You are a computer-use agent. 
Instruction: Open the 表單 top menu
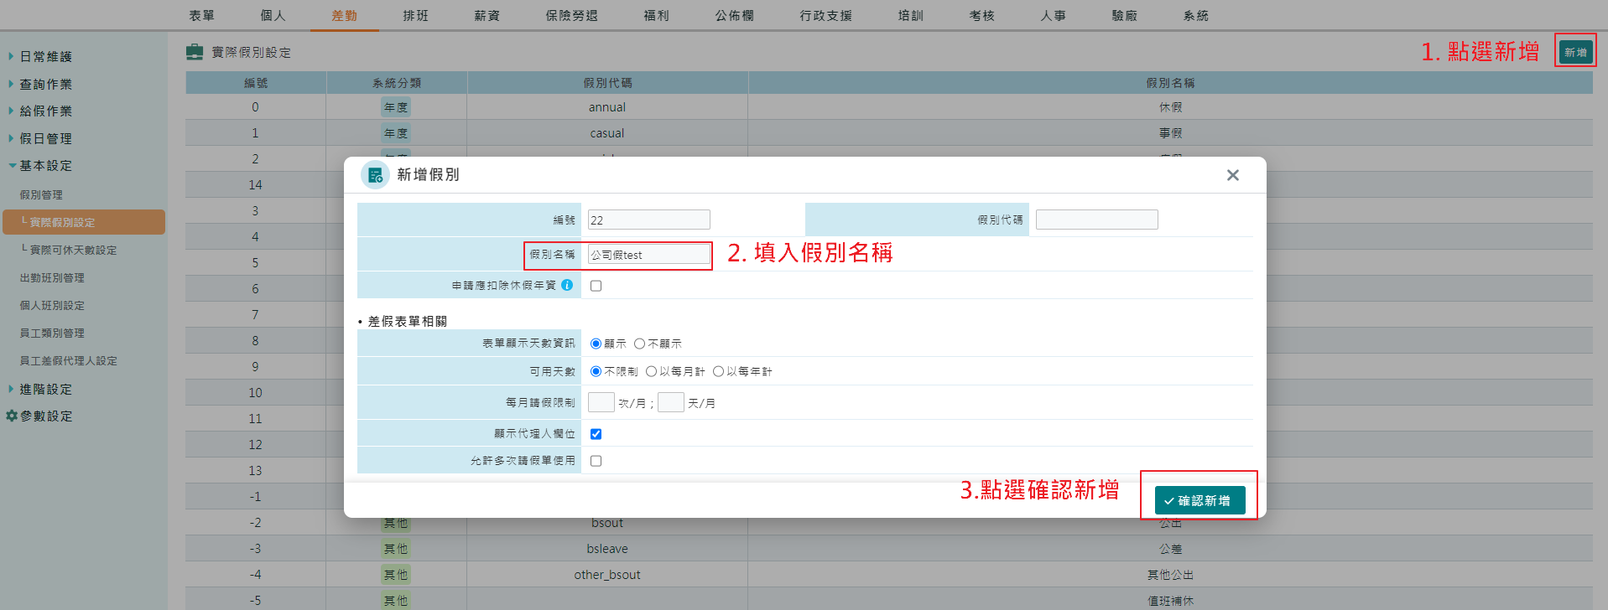pos(201,15)
